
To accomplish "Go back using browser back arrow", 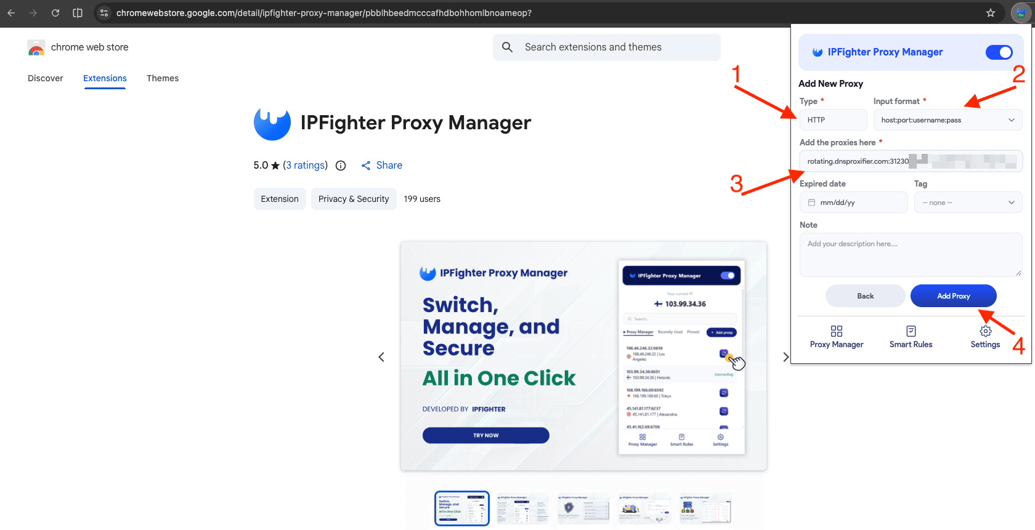I will point(11,13).
